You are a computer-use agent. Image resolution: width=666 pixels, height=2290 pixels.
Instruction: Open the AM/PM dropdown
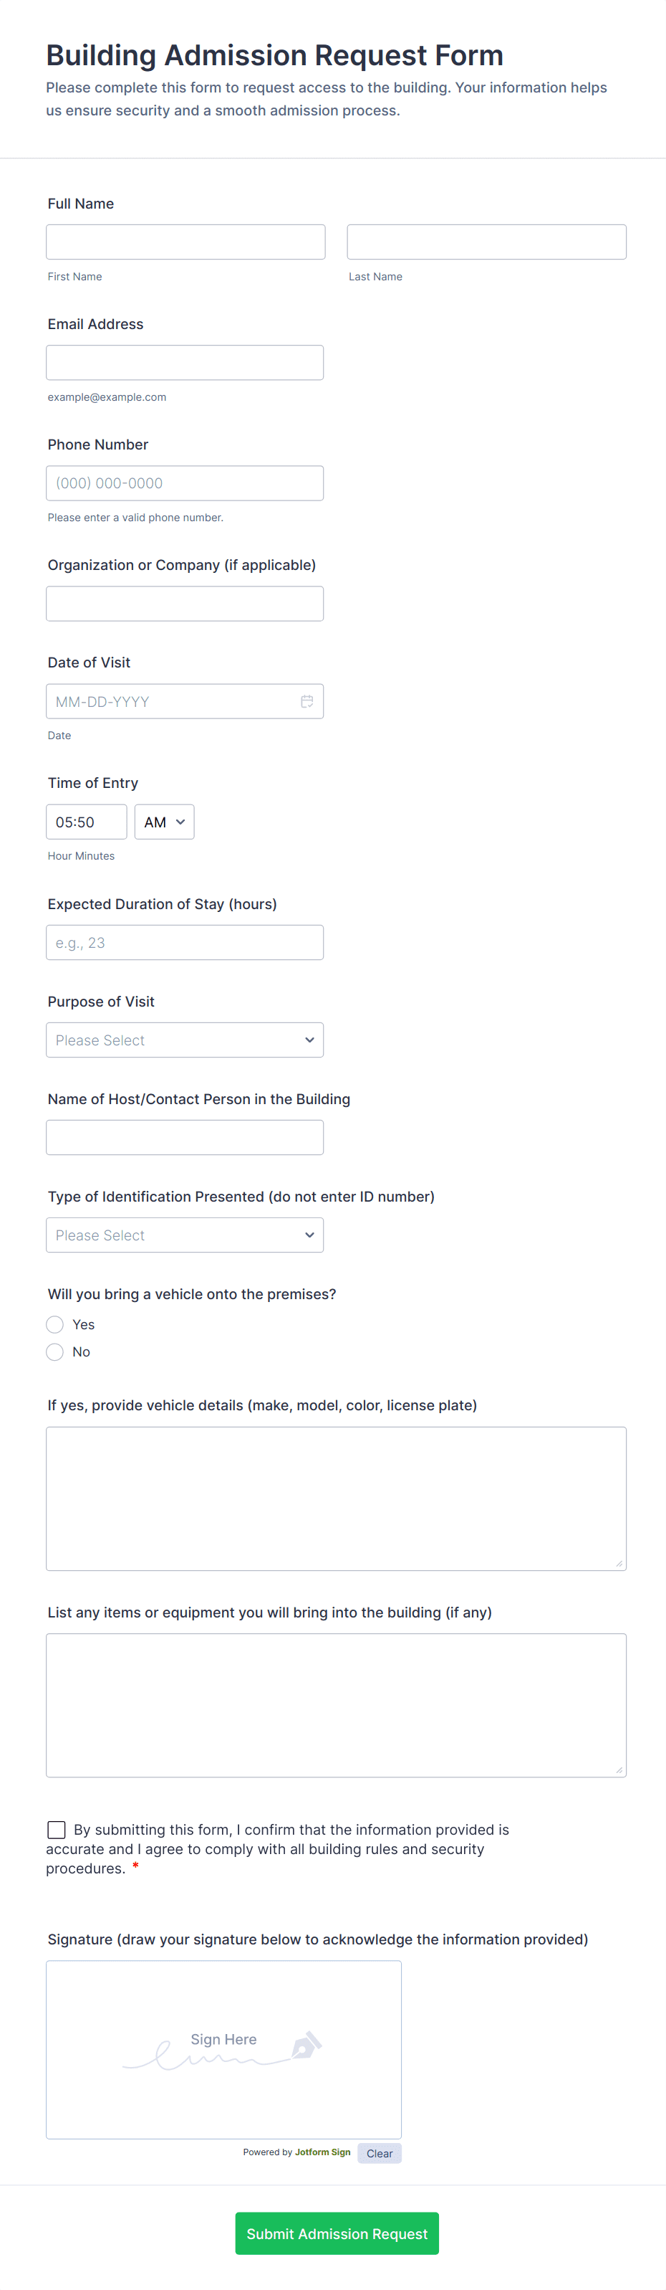[x=164, y=822]
